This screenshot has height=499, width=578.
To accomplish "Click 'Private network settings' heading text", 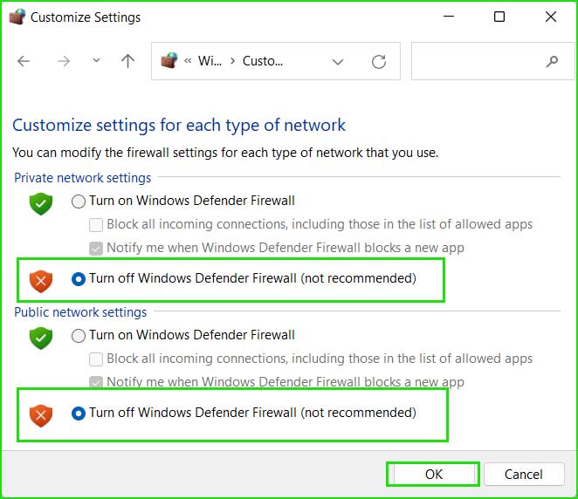I will (x=83, y=178).
